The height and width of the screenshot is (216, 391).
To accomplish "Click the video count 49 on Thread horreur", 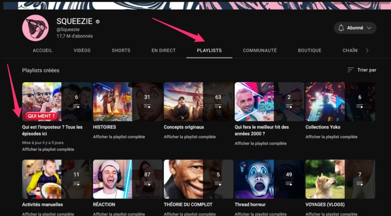I will 289,175.
